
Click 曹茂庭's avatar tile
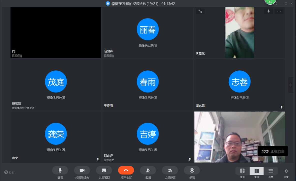pos(56,82)
